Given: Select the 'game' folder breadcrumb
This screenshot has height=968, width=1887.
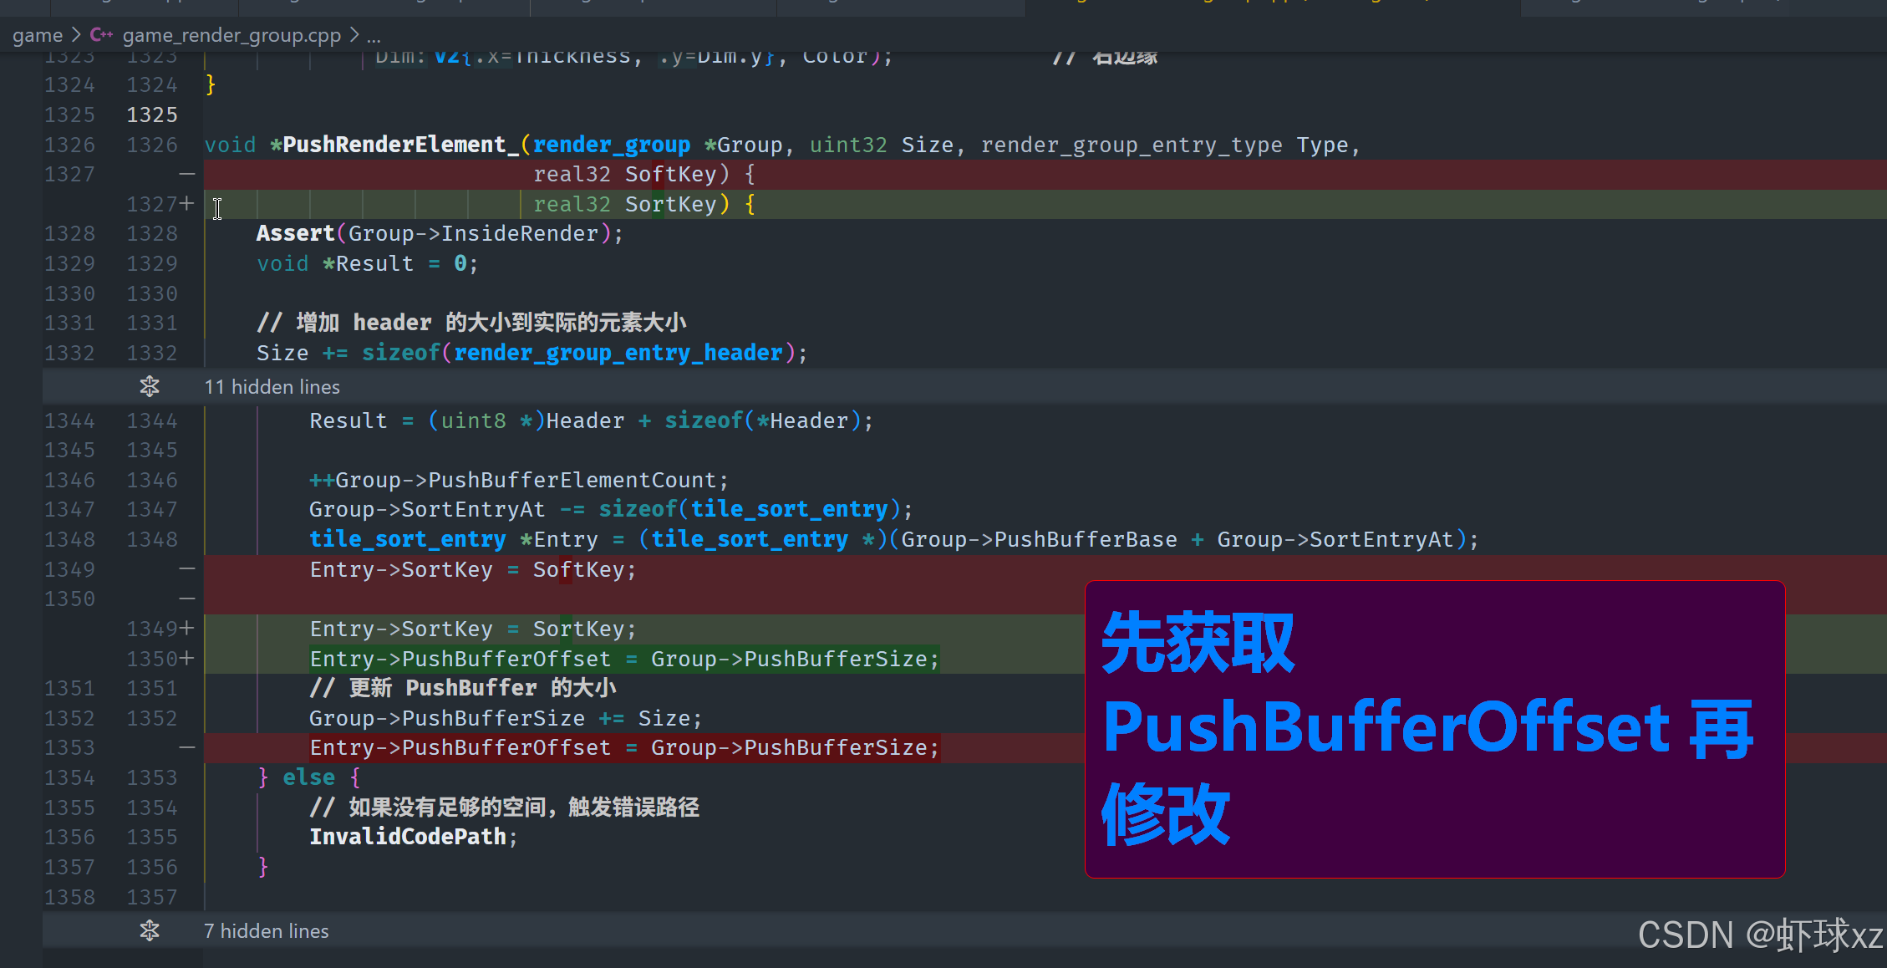Looking at the screenshot, I should 38,35.
